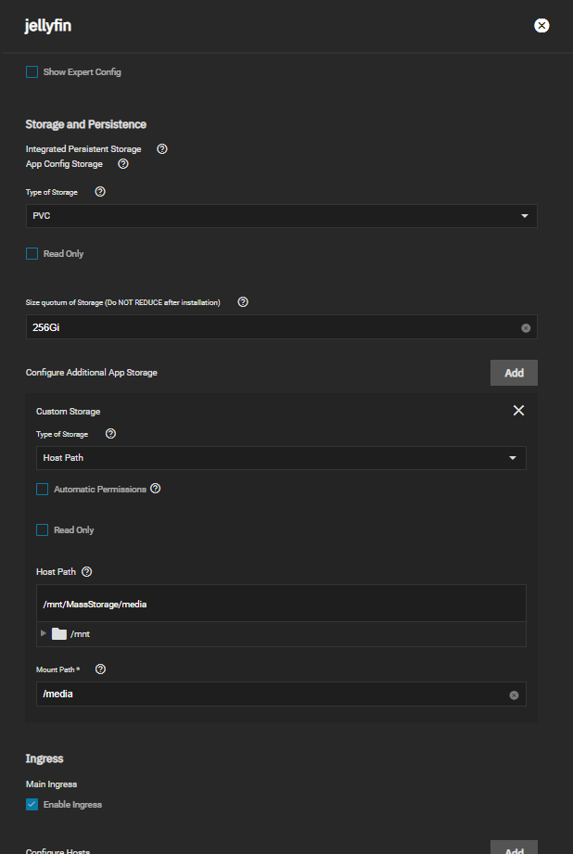
Task: Click help icon next to Host Path label
Action: pyautogui.click(x=87, y=572)
